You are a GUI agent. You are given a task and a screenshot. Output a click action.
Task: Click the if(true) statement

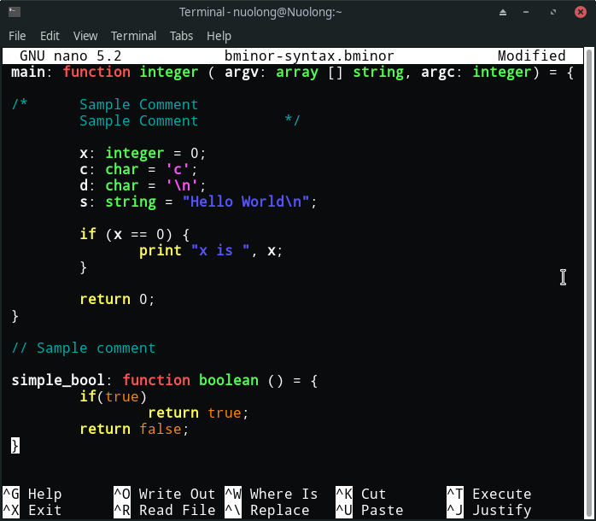coord(113,396)
